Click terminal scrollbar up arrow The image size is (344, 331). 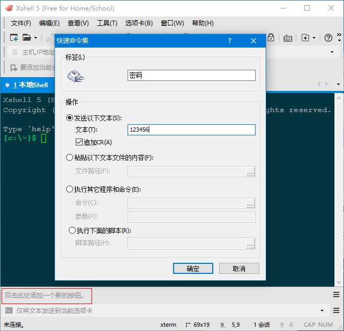[x=339, y=98]
